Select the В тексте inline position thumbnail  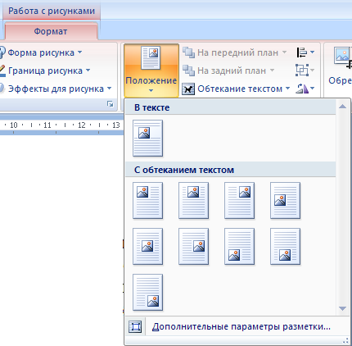coord(147,139)
